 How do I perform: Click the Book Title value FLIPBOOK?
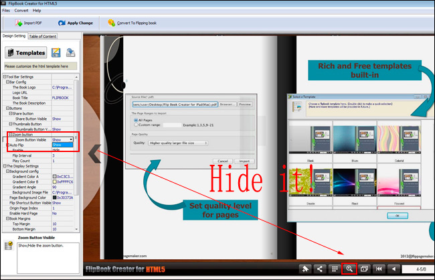60,98
